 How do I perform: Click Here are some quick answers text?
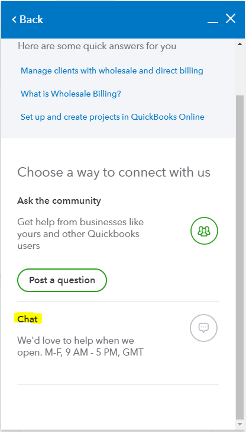point(97,46)
